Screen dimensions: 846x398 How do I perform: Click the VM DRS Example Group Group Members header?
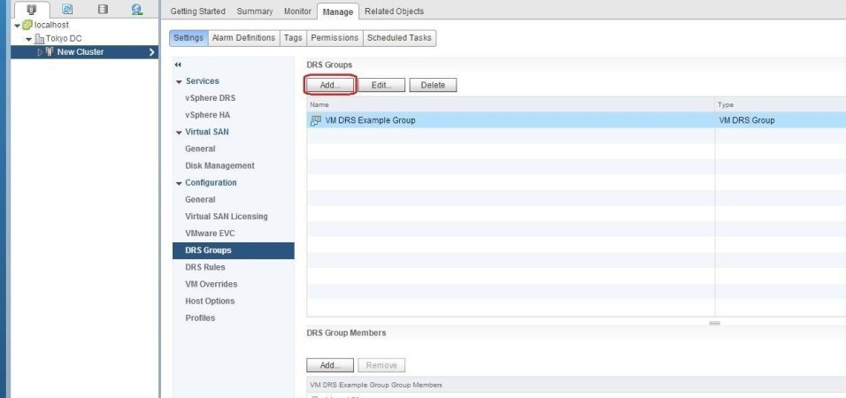(x=376, y=385)
